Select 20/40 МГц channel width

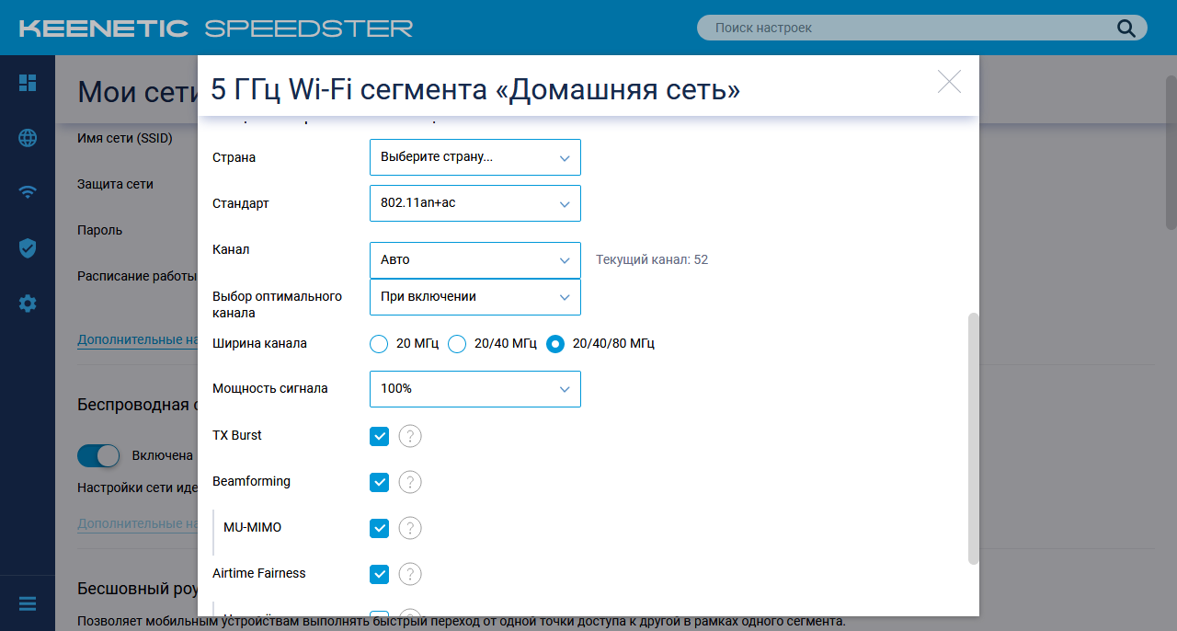point(457,344)
